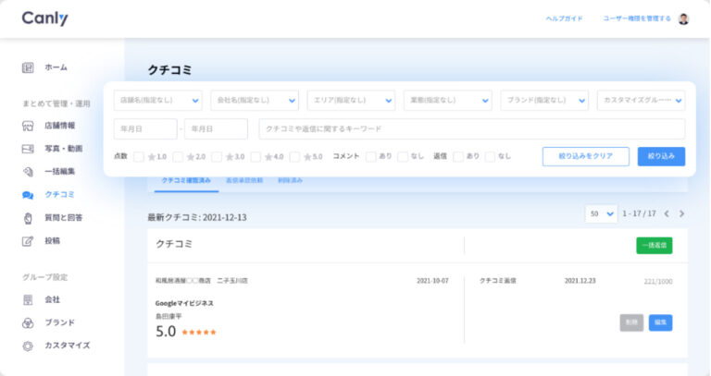Click the blue 絞り込み button
The image size is (711, 376).
tap(661, 156)
